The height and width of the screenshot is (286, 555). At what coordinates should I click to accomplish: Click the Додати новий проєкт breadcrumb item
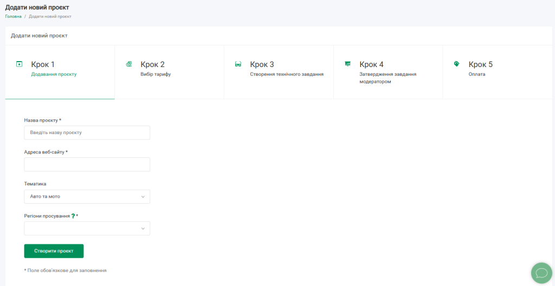coord(50,16)
